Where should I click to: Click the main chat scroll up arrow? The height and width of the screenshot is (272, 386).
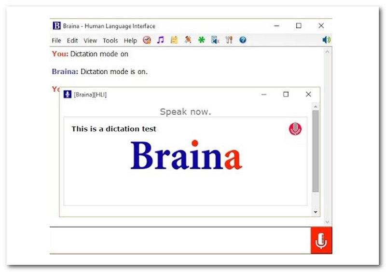[x=327, y=52]
